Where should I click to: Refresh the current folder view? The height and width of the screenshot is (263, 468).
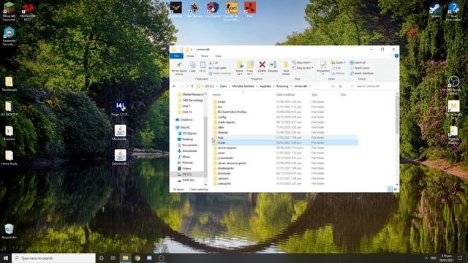pyautogui.click(x=341, y=86)
